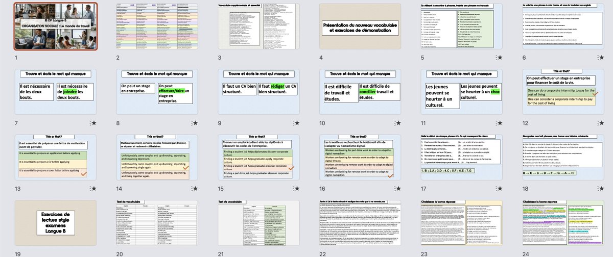
Task: Click the animation star icon under slide 13
Action: click(x=93, y=188)
